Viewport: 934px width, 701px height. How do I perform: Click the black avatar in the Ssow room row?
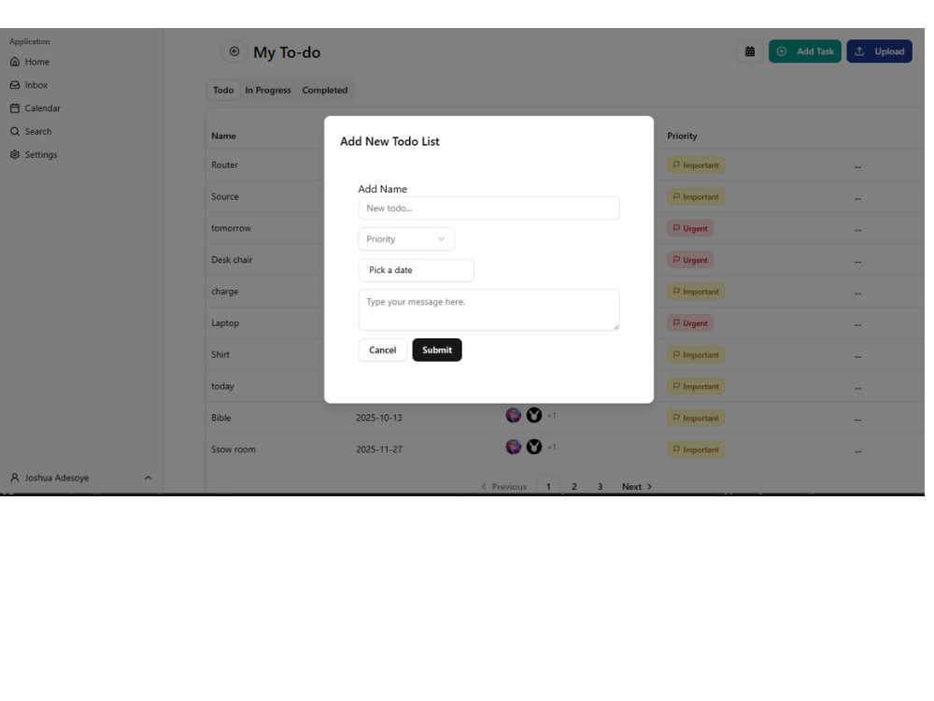(x=534, y=447)
